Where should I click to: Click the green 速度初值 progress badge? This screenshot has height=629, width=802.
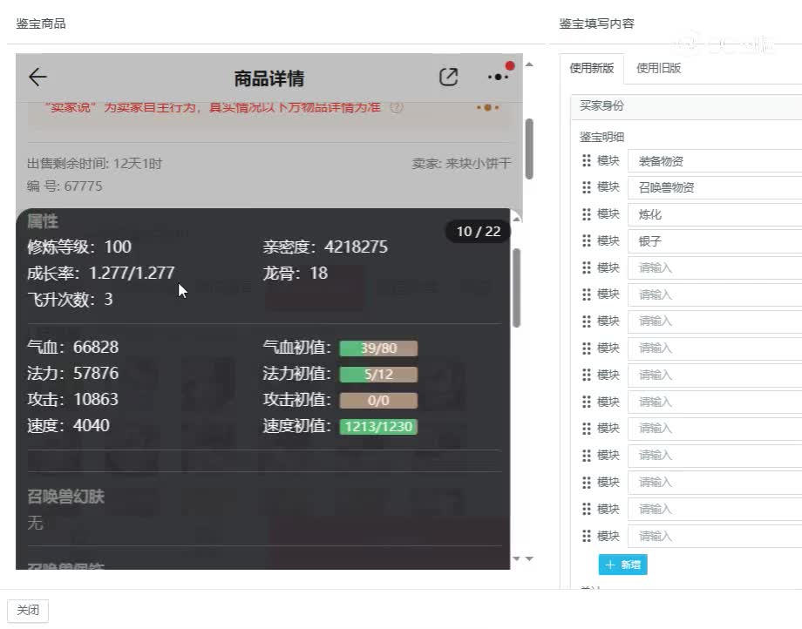(x=377, y=428)
